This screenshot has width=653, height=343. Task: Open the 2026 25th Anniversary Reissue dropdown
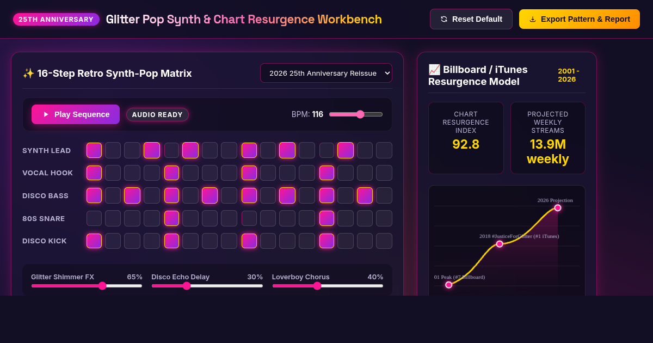326,73
